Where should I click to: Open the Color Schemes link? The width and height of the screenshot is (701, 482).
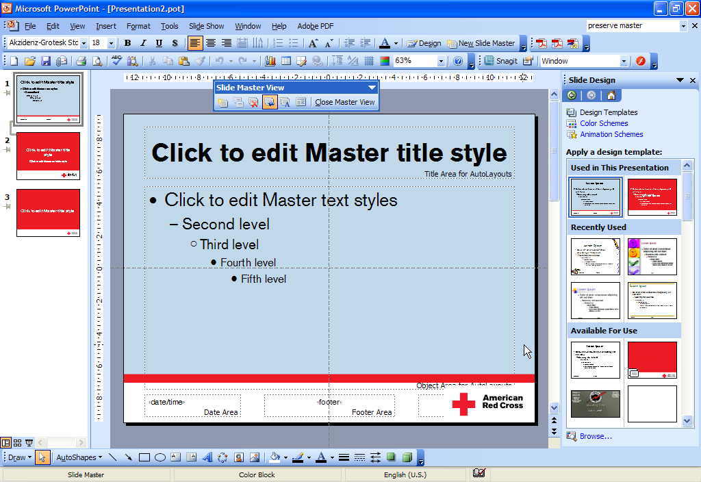tap(604, 123)
